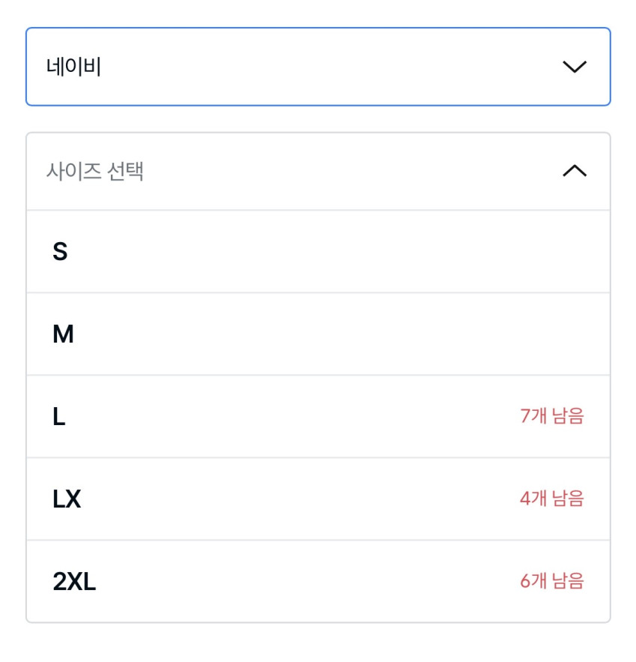The height and width of the screenshot is (662, 636).
Task: Click the bold 'LX' size label
Action: click(x=67, y=500)
